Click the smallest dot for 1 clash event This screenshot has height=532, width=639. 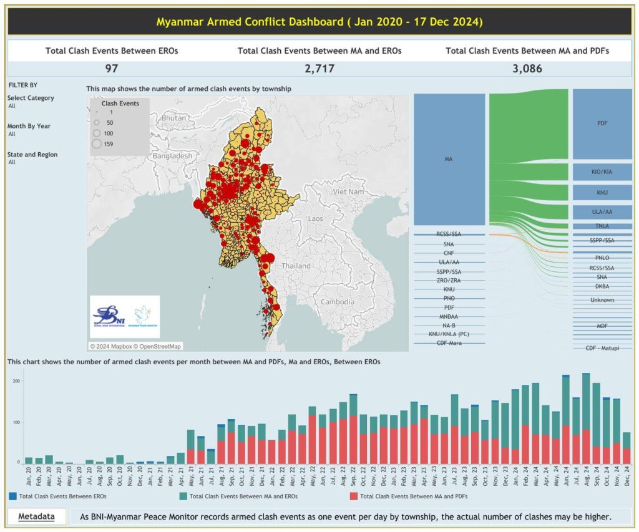click(x=98, y=112)
